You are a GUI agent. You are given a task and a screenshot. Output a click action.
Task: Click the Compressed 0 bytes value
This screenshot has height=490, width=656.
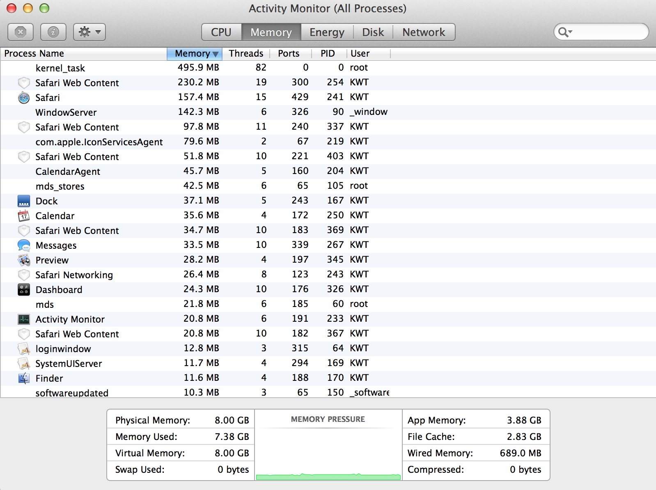(525, 469)
